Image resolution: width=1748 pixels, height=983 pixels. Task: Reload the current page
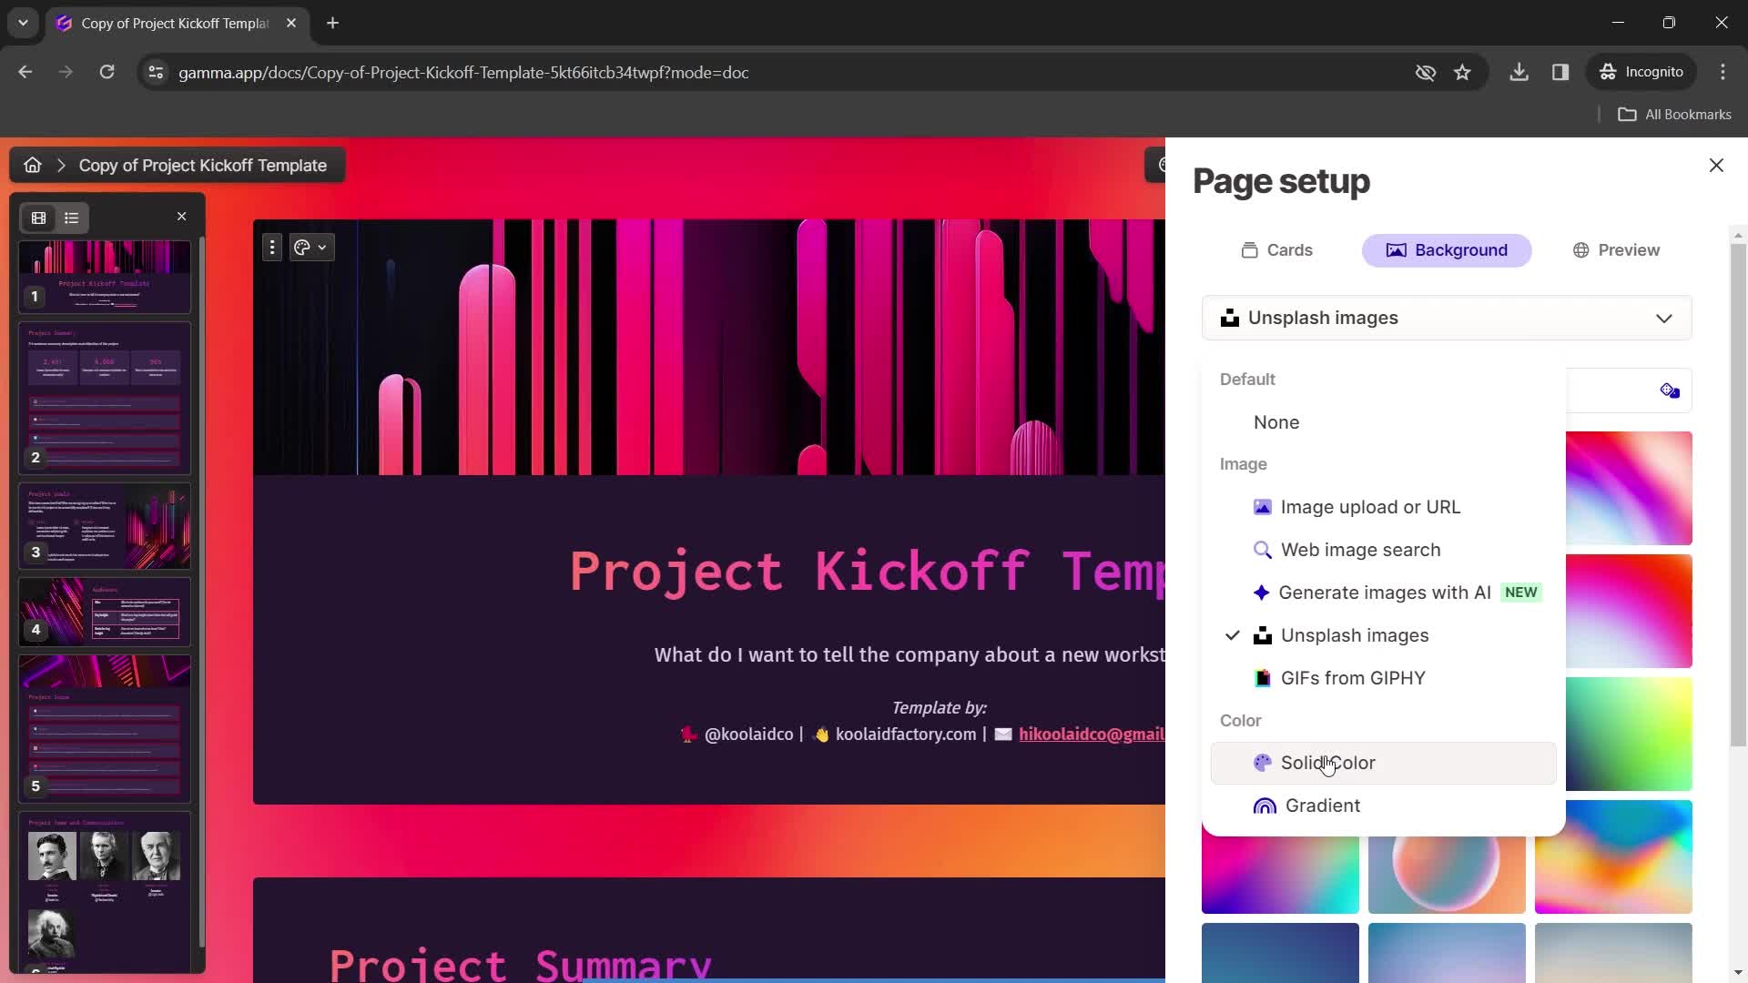107,72
